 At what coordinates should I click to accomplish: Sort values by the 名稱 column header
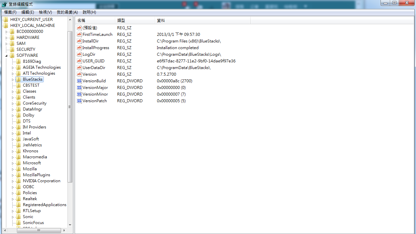(x=95, y=21)
